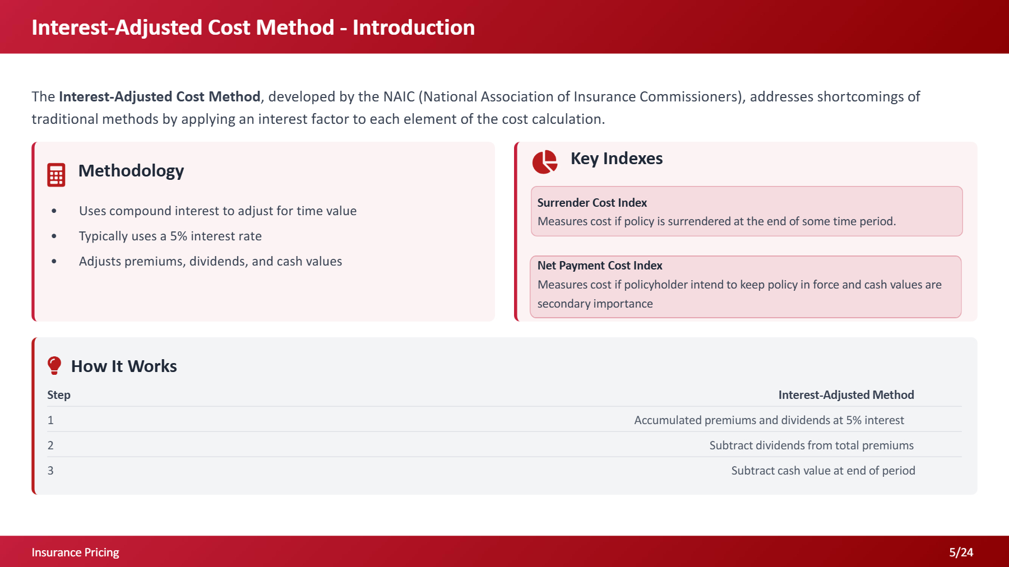Click the description 'Measures cost if policy is surrendered'
The height and width of the screenshot is (567, 1009).
point(716,221)
